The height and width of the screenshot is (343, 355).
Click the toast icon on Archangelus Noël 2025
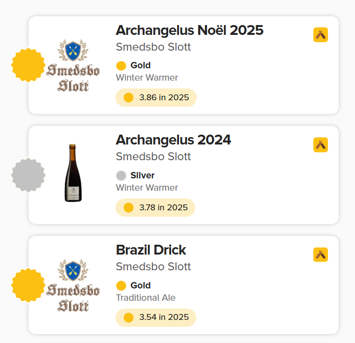click(321, 35)
